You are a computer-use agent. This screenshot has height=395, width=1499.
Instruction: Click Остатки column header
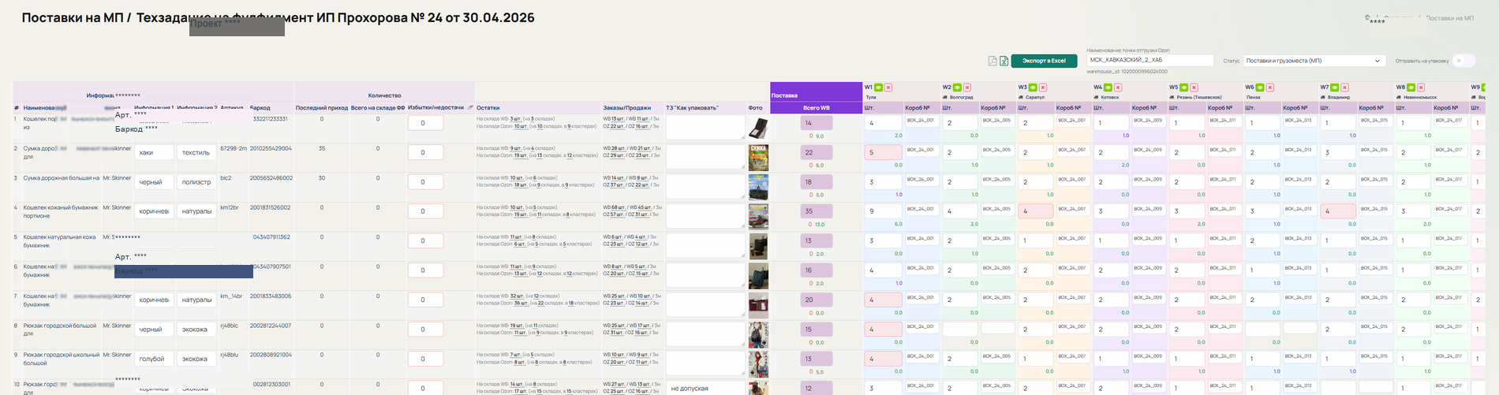(488, 108)
